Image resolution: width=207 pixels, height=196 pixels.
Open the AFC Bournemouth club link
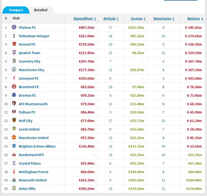pyautogui.click(x=33, y=104)
